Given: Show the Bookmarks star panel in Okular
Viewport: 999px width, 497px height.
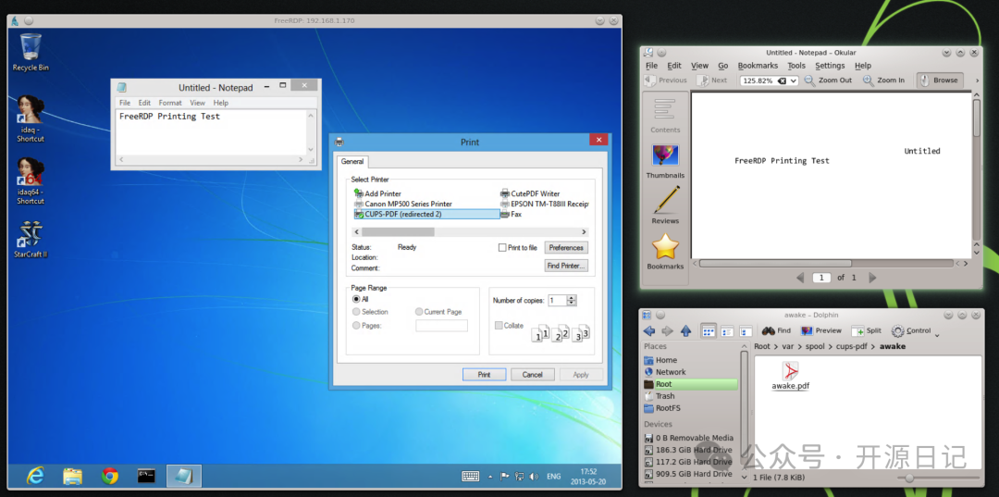Looking at the screenshot, I should (x=665, y=247).
